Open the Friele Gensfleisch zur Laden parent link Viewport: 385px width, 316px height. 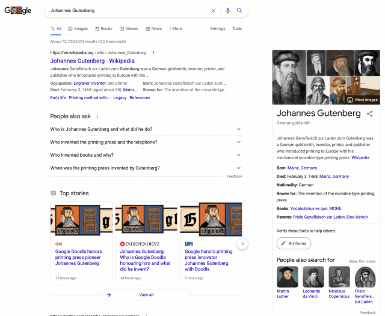pyautogui.click(x=319, y=217)
